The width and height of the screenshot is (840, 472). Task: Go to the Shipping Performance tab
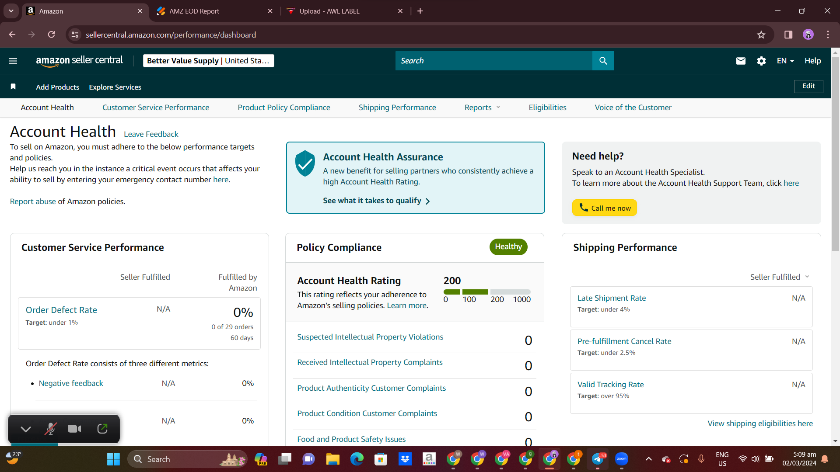pos(397,108)
